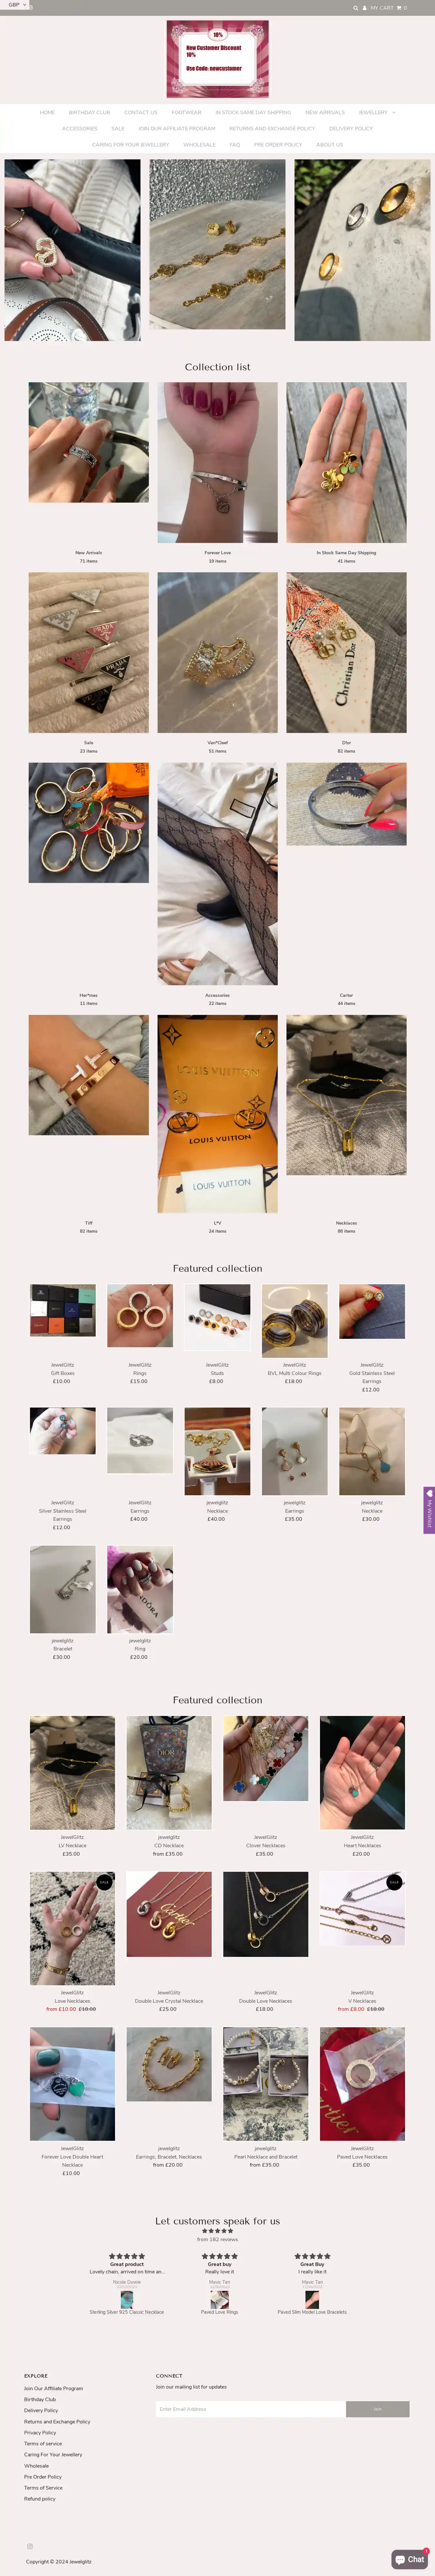Open the Louis Vuitton collection thumbnail

click(217, 1114)
